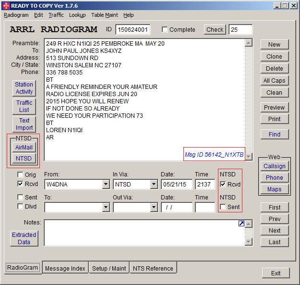Print the radiogram
This screenshot has width=300, height=285.
coord(275,119)
